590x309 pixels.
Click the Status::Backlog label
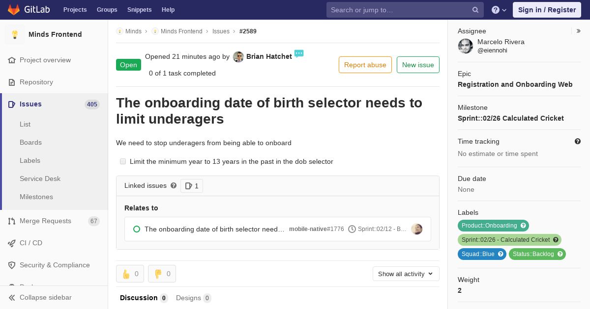pyautogui.click(x=533, y=254)
